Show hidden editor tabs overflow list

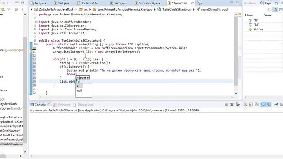click(199, 3)
